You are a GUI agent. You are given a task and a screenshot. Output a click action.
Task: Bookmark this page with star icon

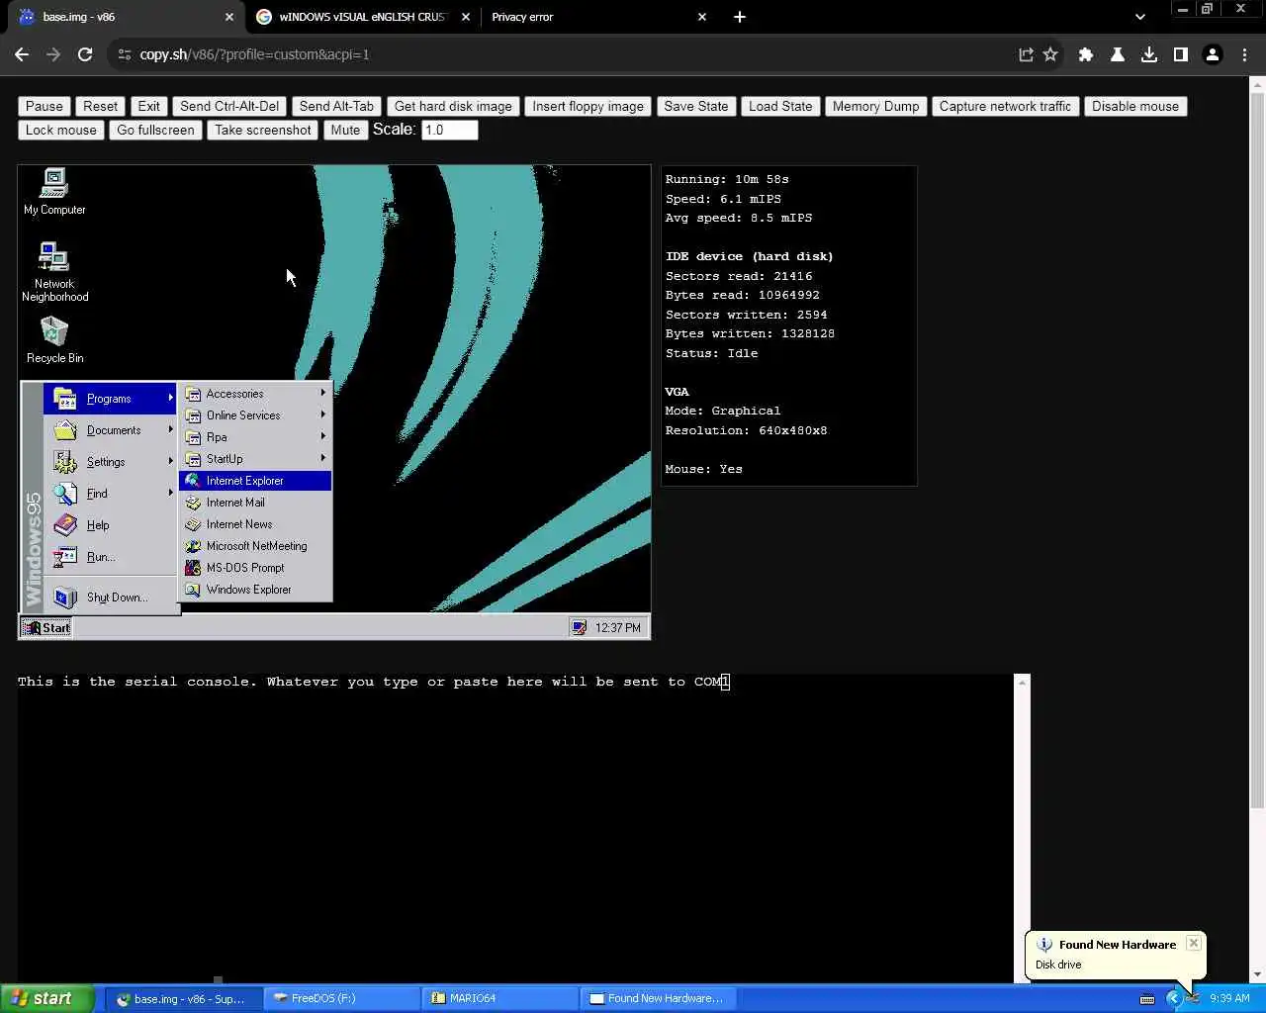pos(1050,54)
